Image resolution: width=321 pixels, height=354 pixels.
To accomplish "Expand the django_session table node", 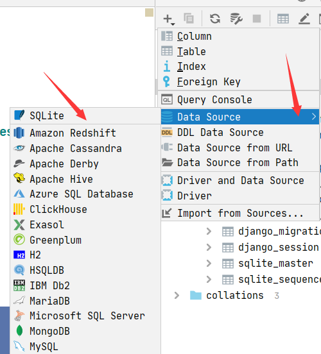I will click(x=209, y=248).
